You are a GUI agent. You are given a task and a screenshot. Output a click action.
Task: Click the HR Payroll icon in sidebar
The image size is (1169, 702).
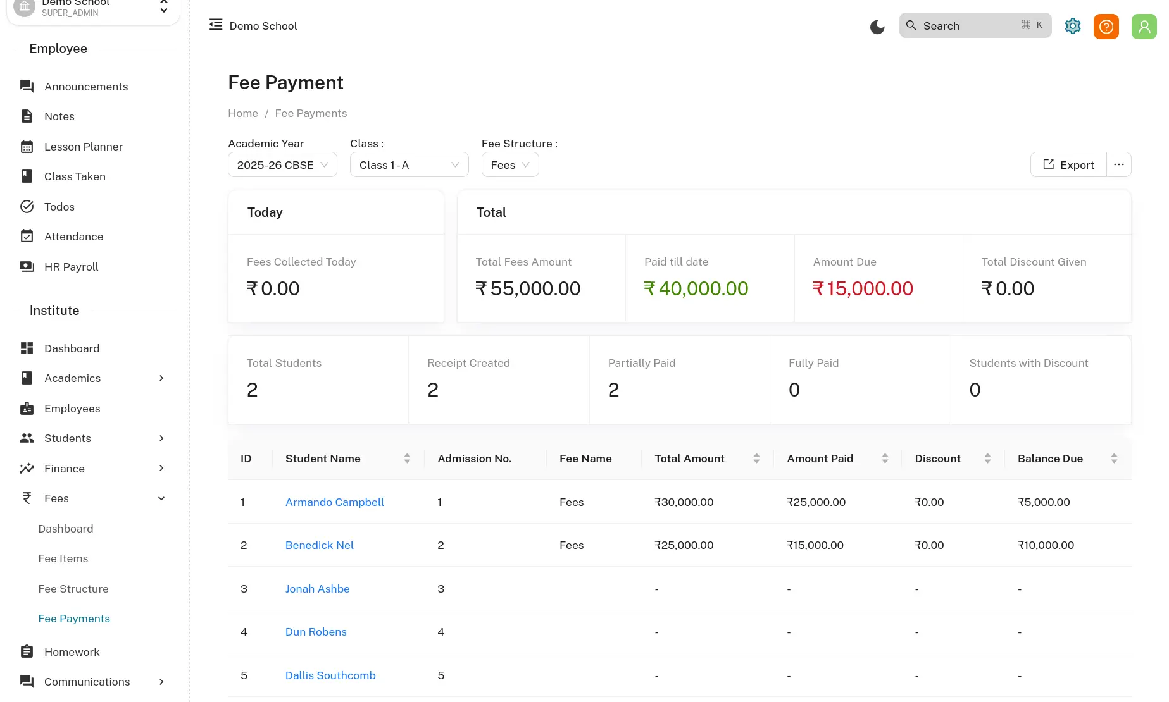click(27, 267)
